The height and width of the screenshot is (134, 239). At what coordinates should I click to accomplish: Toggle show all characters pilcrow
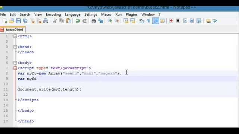[149, 21]
